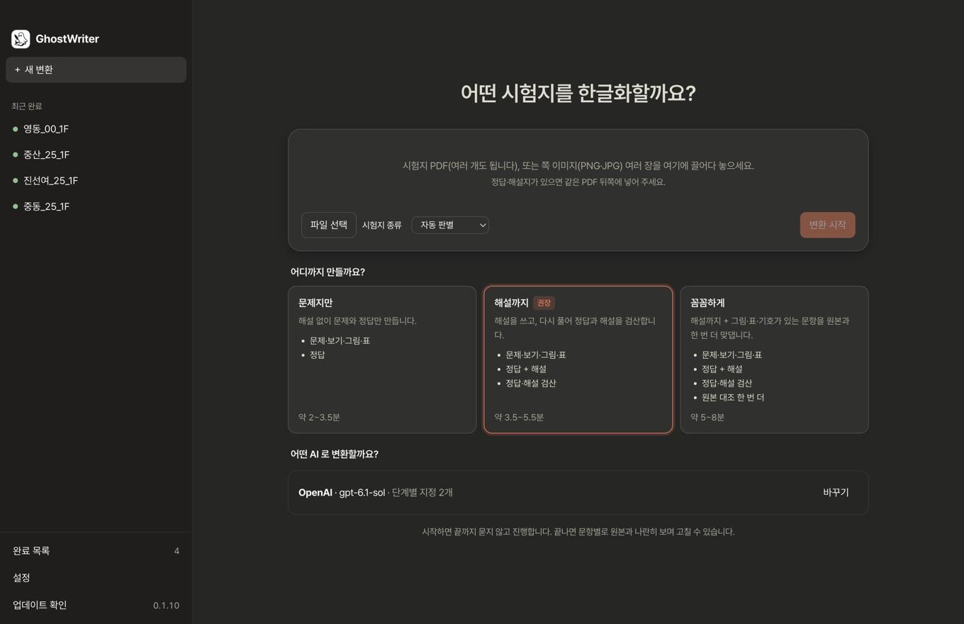Click the file drop area instruction text
Image resolution: width=964 pixels, height=624 pixels.
(578, 166)
